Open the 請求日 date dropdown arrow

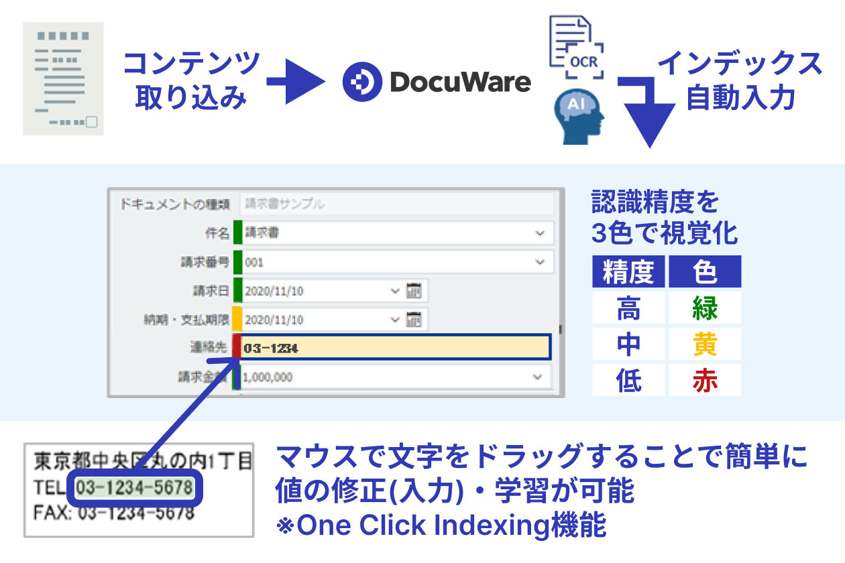click(x=394, y=291)
